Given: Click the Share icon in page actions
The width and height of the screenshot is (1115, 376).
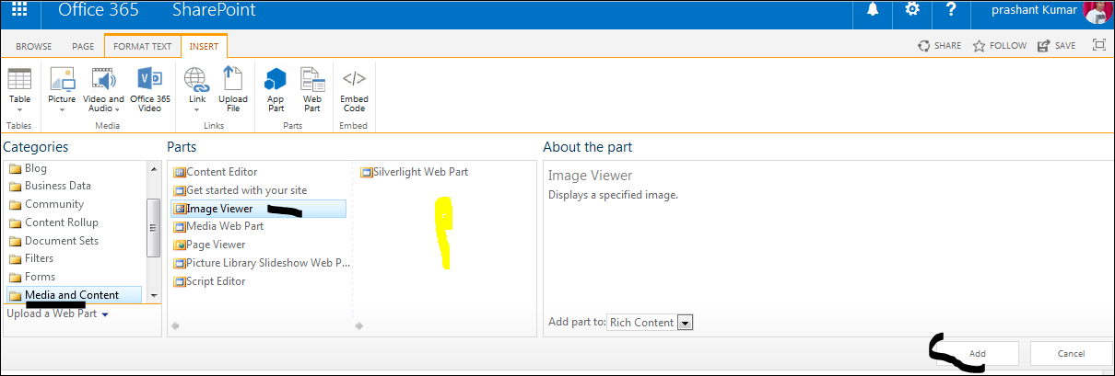Looking at the screenshot, I should [x=924, y=46].
